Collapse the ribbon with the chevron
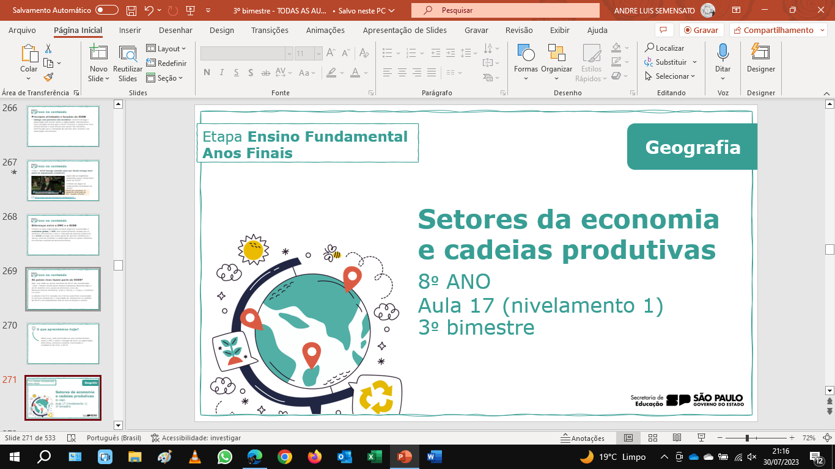The image size is (835, 469). pyautogui.click(x=827, y=93)
